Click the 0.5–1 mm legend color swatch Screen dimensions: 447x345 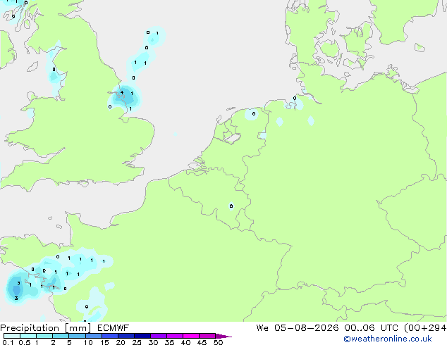(x=28, y=336)
